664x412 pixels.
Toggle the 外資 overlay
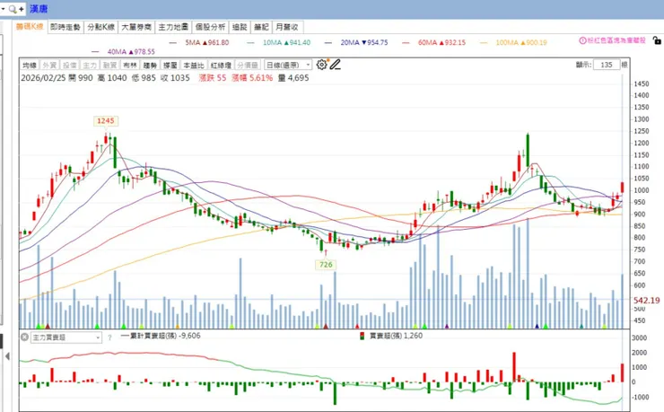[x=49, y=65]
